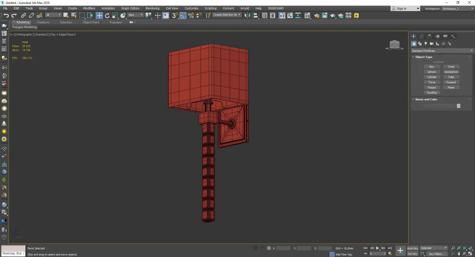Choose the Select Object tool
475x257 pixels.
coord(66,15)
